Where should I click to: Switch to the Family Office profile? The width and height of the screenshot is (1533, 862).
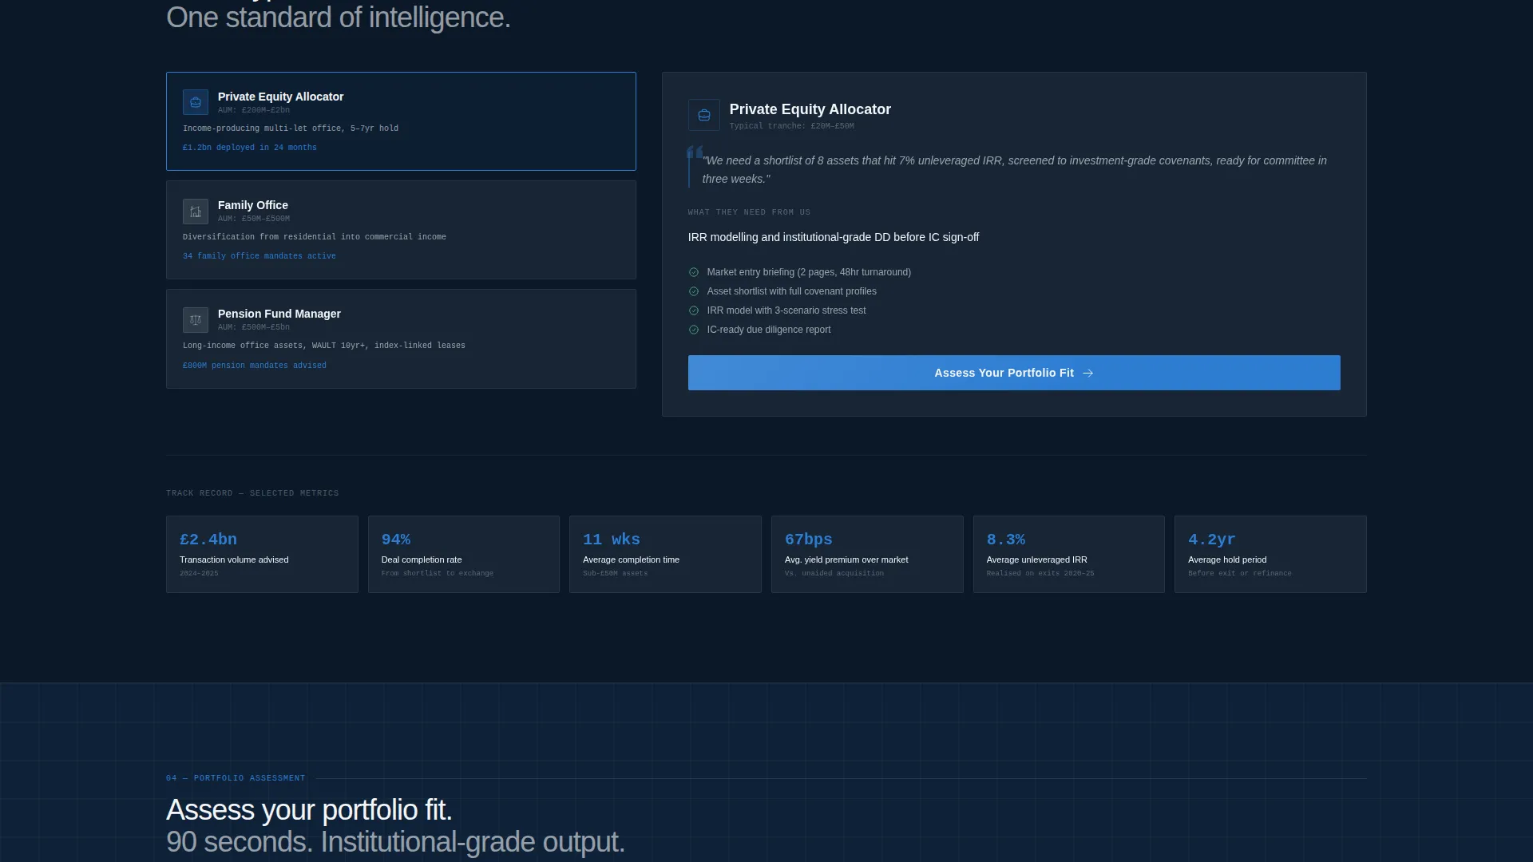coord(401,230)
